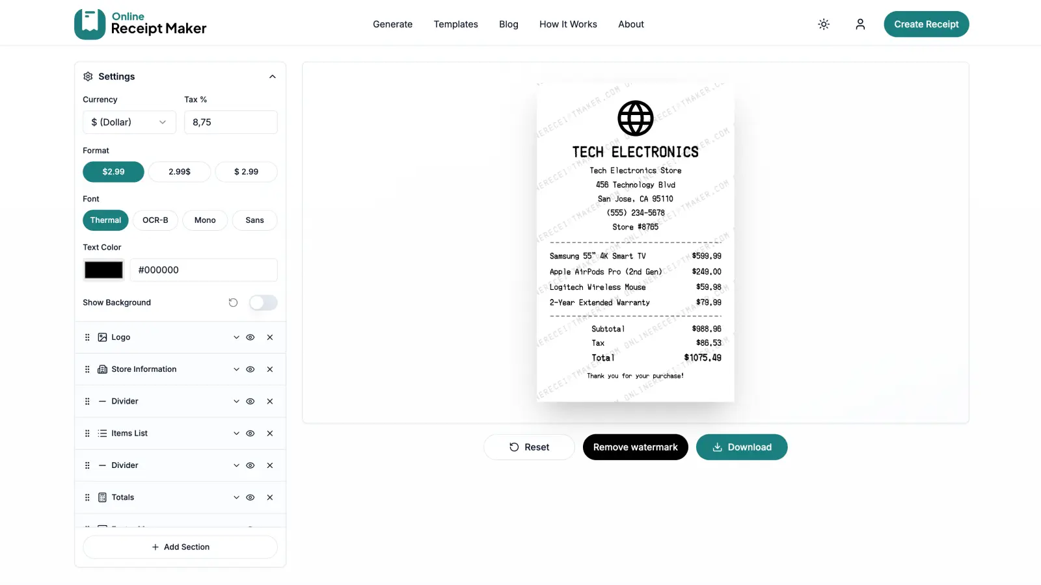1041x585 pixels.
Task: Download the receipt
Action: point(742,447)
